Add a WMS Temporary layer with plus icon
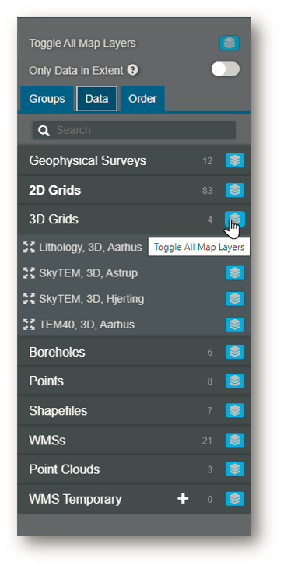The height and width of the screenshot is (569, 284). (183, 499)
